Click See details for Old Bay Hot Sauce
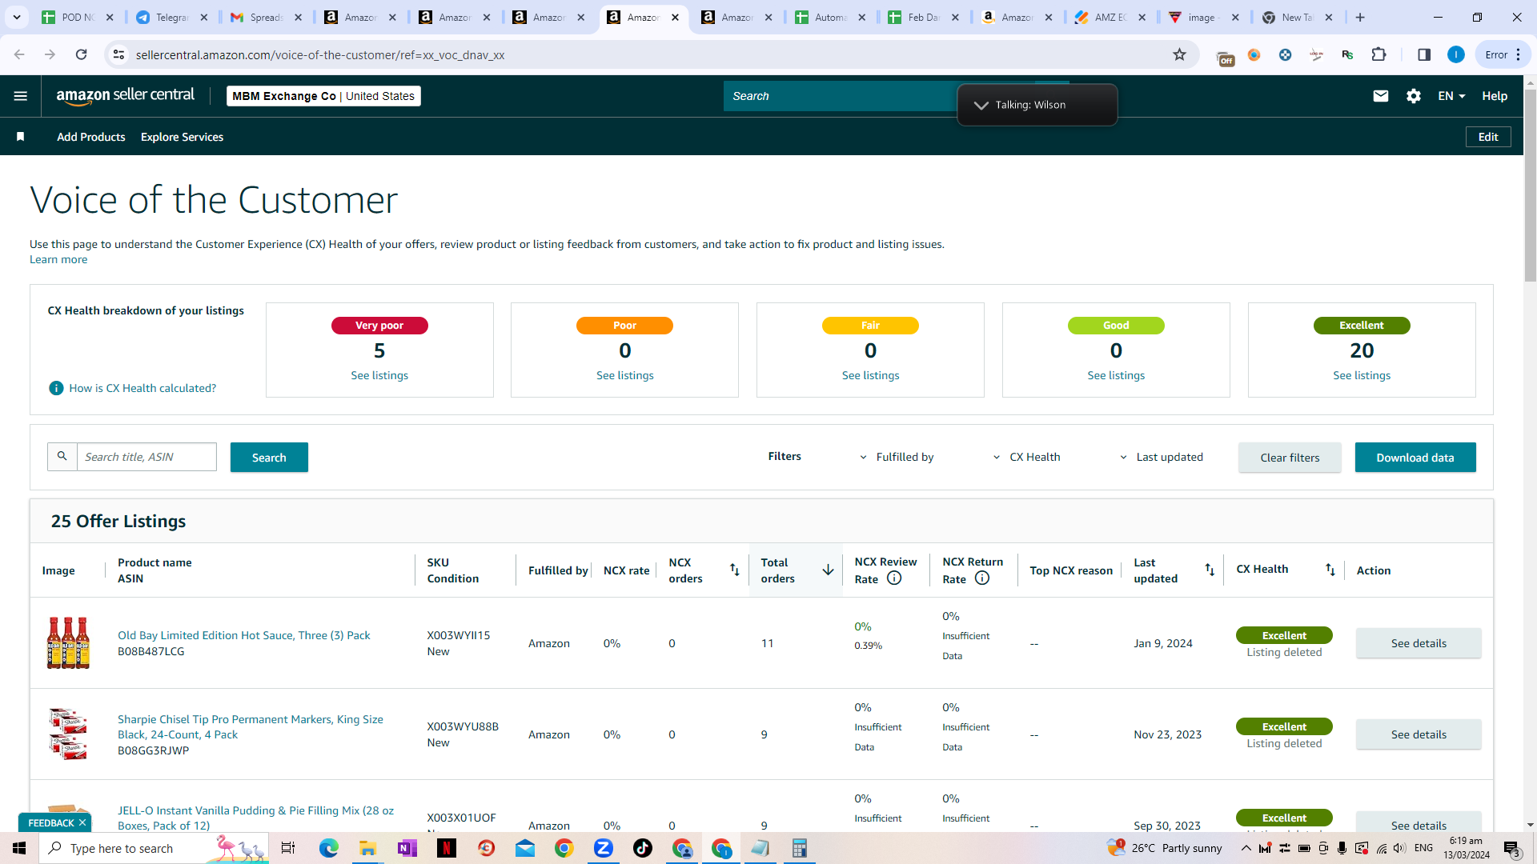Screen dimensions: 1537x864 coord(1419,643)
